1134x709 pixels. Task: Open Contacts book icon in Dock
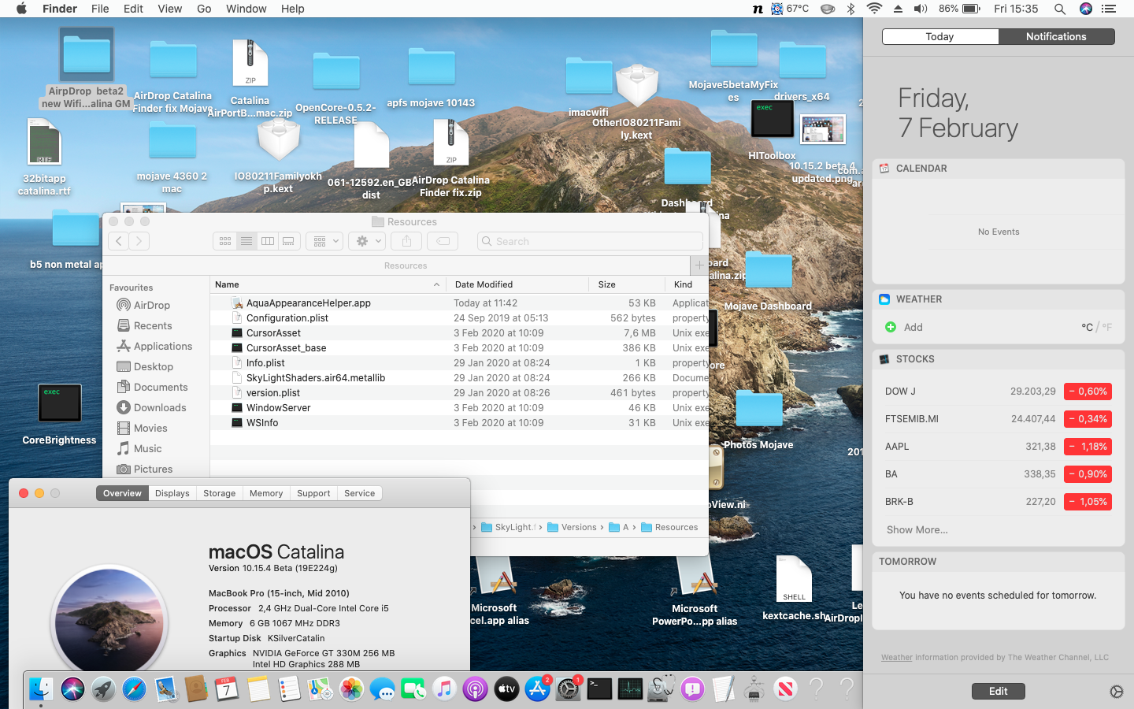pos(195,689)
